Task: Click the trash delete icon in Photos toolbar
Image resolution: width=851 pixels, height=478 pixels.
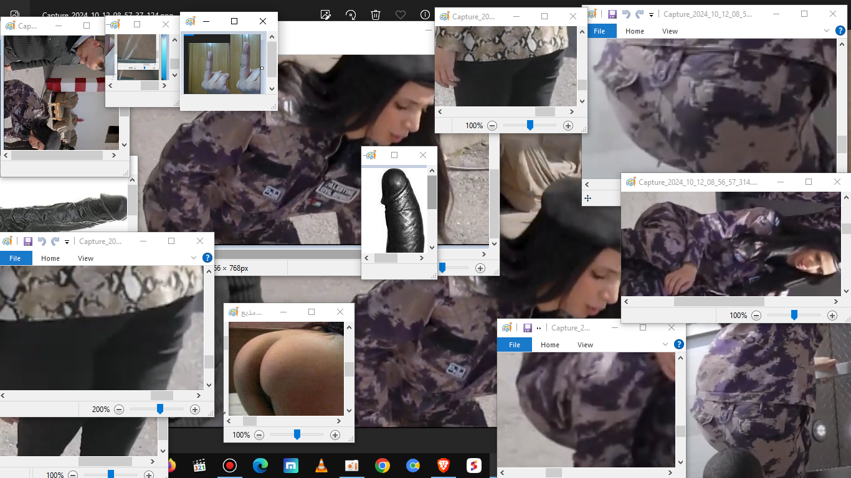Action: pyautogui.click(x=376, y=14)
